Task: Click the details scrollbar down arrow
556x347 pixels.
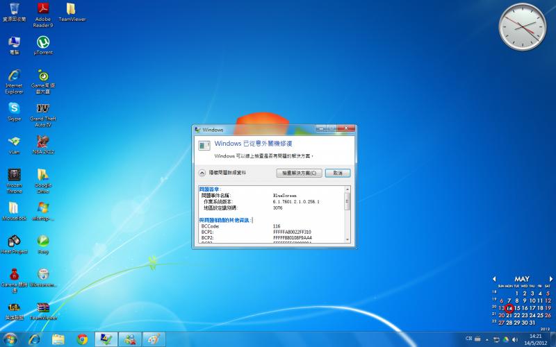Action: click(x=347, y=239)
